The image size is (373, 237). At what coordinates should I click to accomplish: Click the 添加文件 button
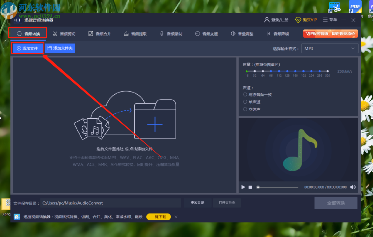pyautogui.click(x=27, y=48)
